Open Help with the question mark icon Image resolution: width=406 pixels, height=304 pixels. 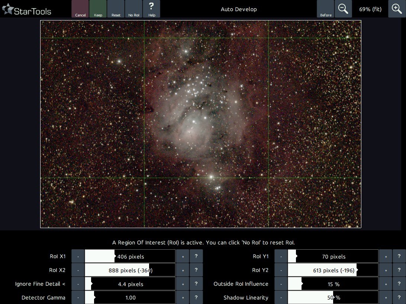(x=151, y=9)
